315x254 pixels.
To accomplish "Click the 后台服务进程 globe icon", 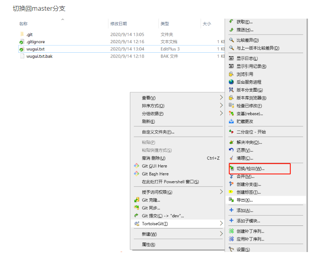I will tap(231, 82).
